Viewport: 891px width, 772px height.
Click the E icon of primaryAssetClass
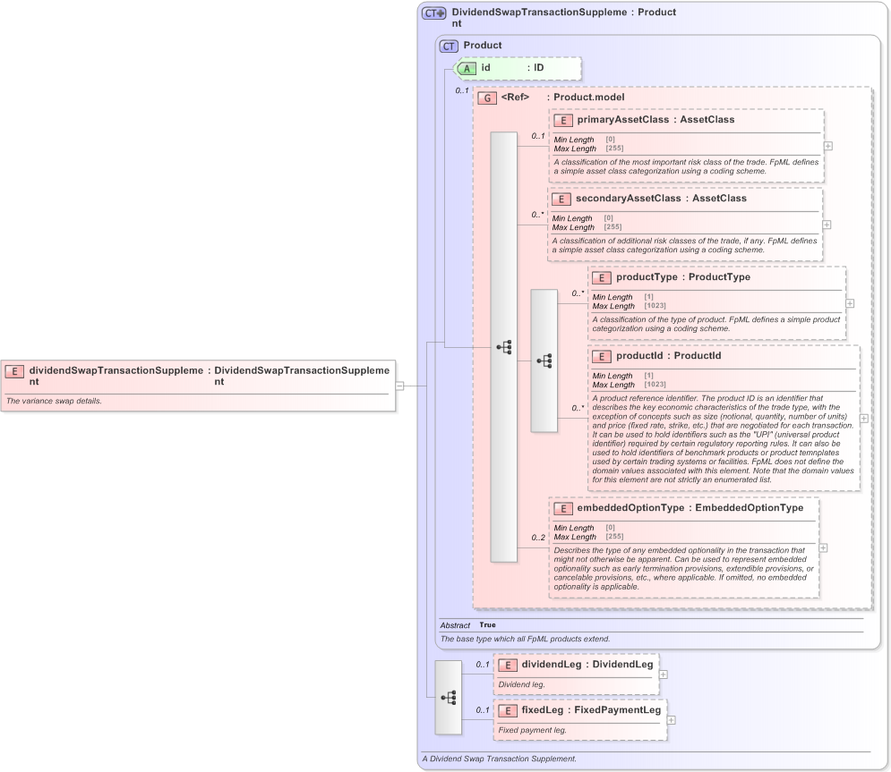(563, 121)
